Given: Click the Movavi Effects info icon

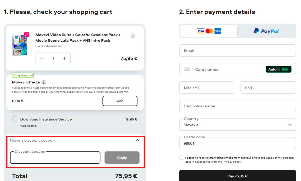Looking at the screenshot, I should pos(44,82).
